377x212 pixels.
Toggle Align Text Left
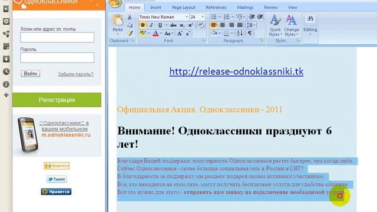point(214,25)
